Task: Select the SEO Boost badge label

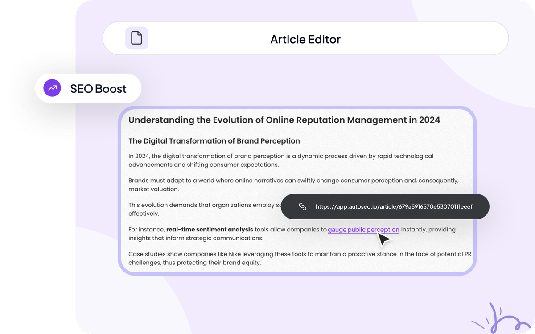Action: (x=98, y=88)
